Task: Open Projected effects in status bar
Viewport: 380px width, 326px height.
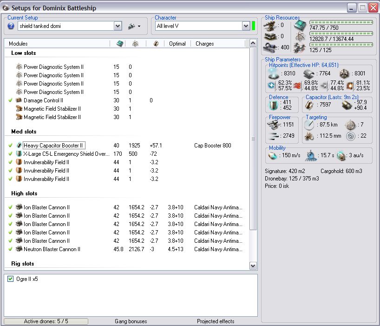Action: [216, 321]
